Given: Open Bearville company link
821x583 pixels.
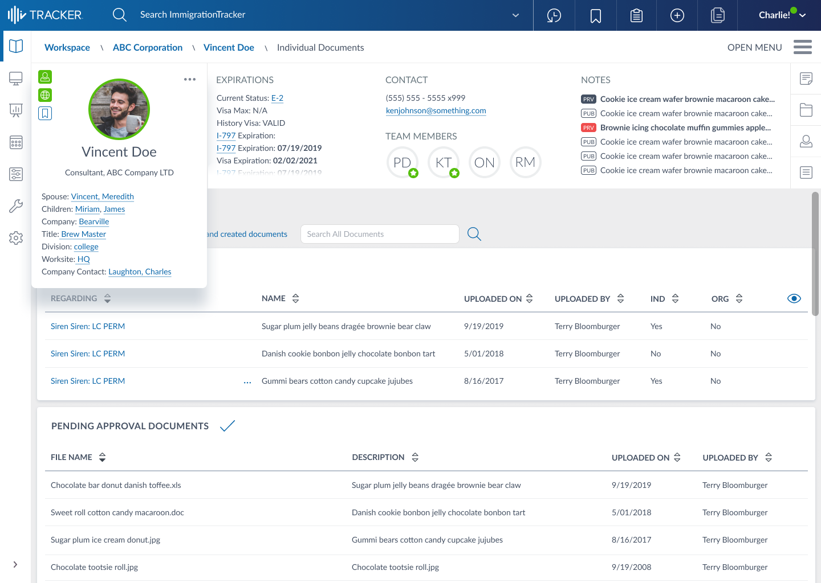Looking at the screenshot, I should [94, 221].
